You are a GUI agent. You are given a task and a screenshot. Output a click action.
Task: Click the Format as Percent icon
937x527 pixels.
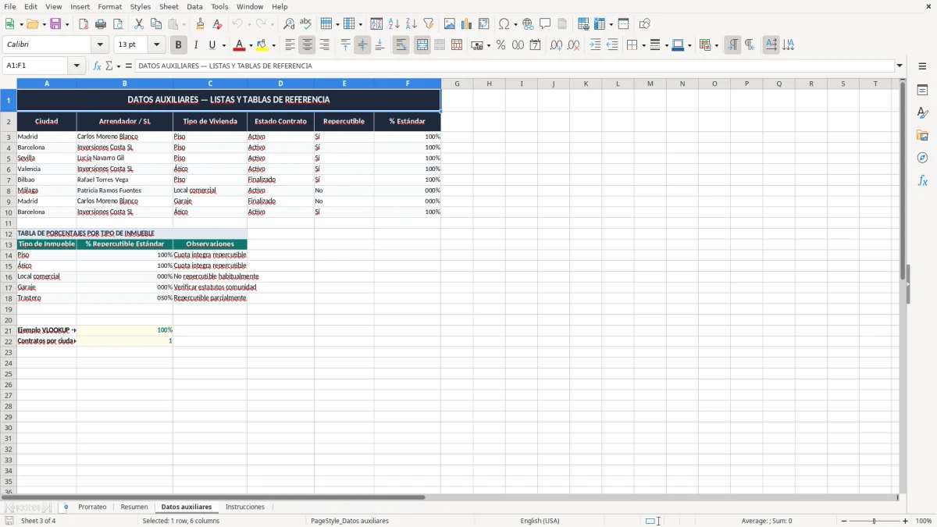pyautogui.click(x=501, y=45)
